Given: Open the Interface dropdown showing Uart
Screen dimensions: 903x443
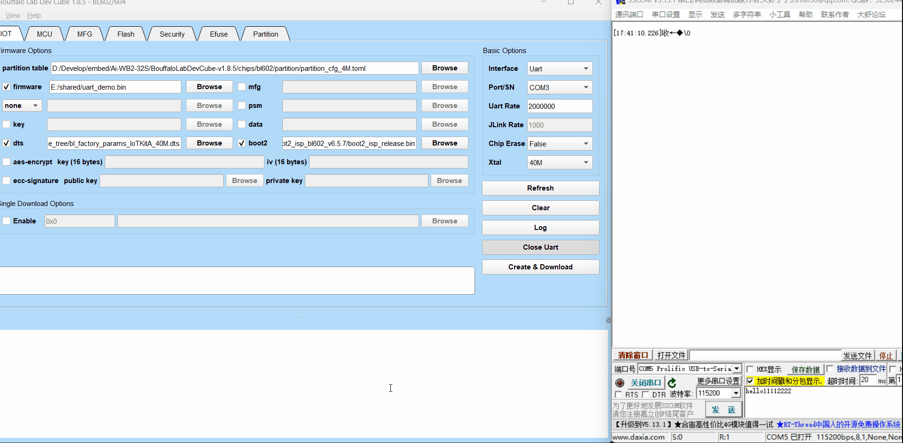Looking at the screenshot, I should [x=560, y=69].
